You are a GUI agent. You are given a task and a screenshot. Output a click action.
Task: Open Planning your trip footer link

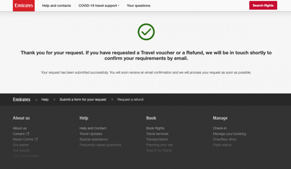[x=159, y=145]
